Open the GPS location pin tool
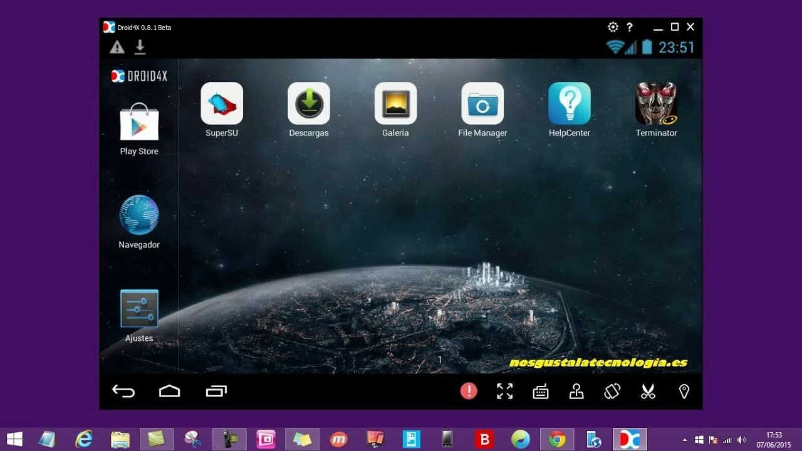The height and width of the screenshot is (451, 802). 684,391
